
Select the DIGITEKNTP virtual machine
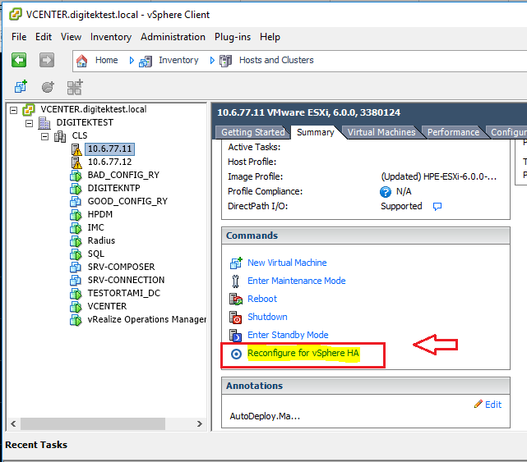coord(113,189)
